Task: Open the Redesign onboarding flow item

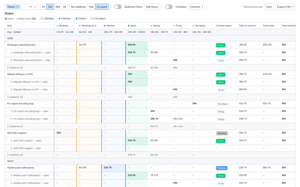Action: coord(21,45)
